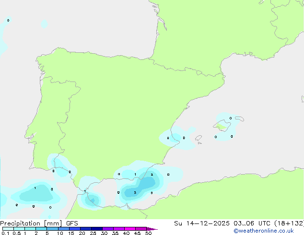Click the above-50 arrow tip of legend

152,229
